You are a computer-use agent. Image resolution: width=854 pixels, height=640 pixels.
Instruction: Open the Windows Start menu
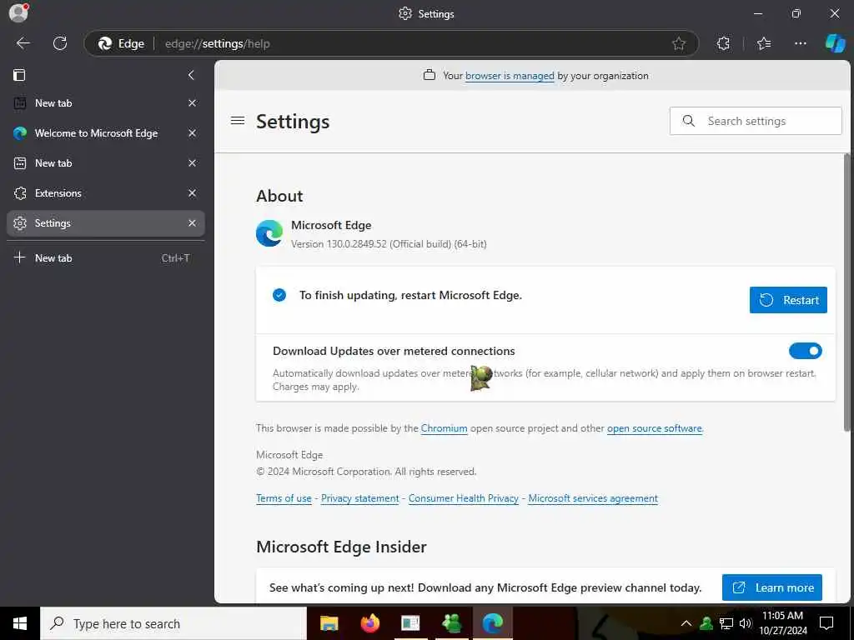coord(20,623)
